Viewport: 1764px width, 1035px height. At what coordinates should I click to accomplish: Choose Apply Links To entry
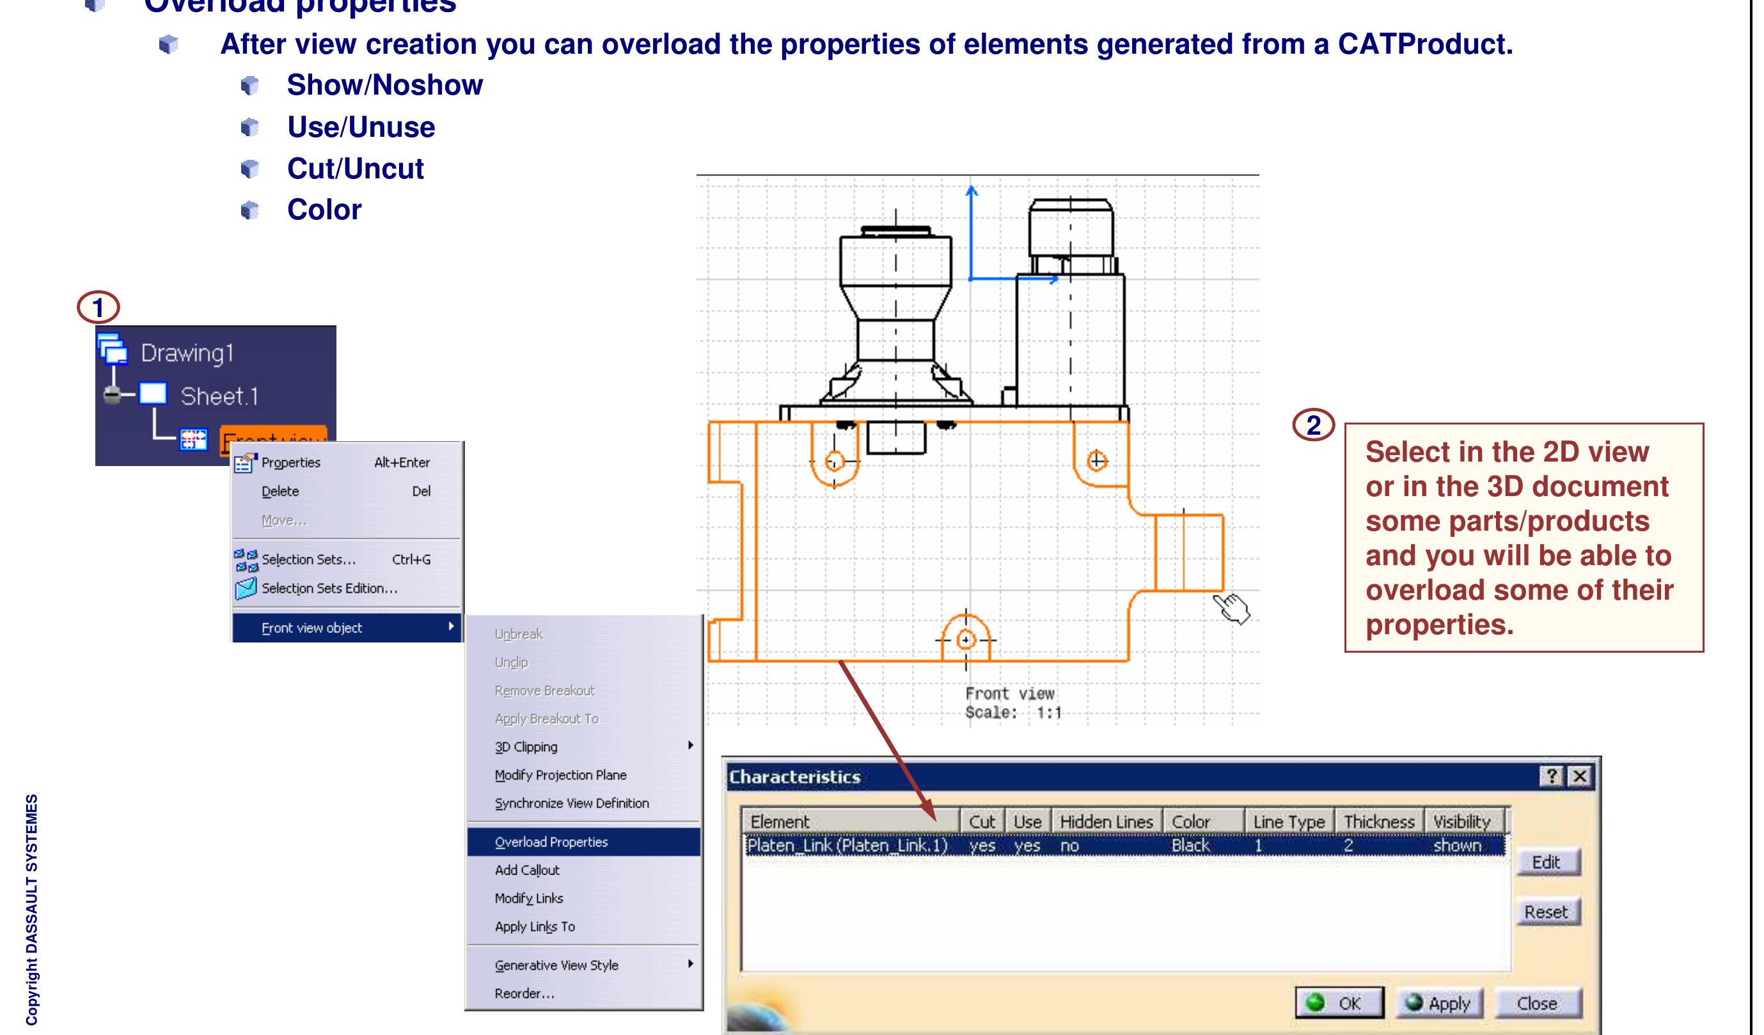584,926
